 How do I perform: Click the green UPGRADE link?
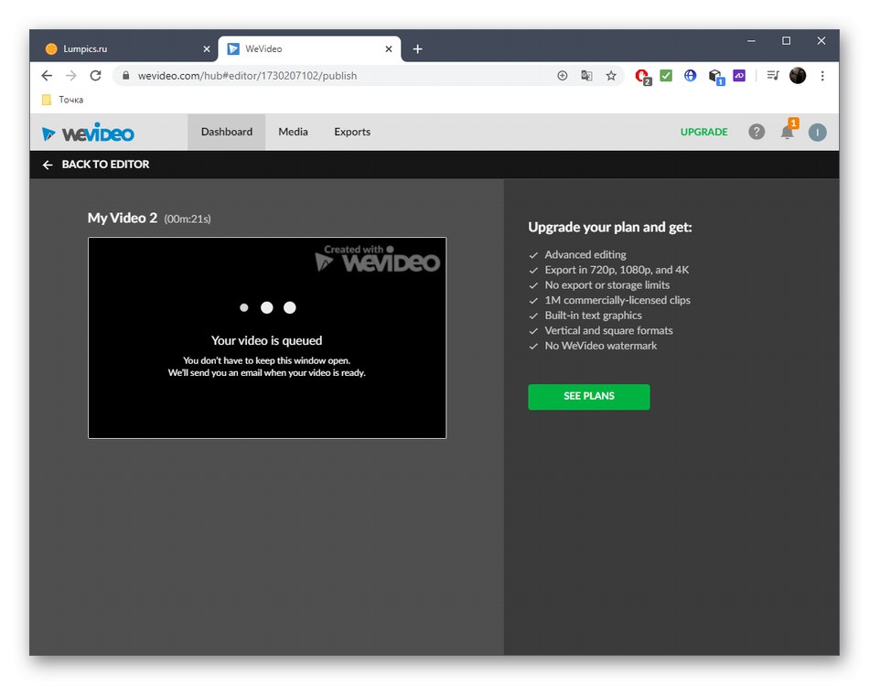coord(703,132)
